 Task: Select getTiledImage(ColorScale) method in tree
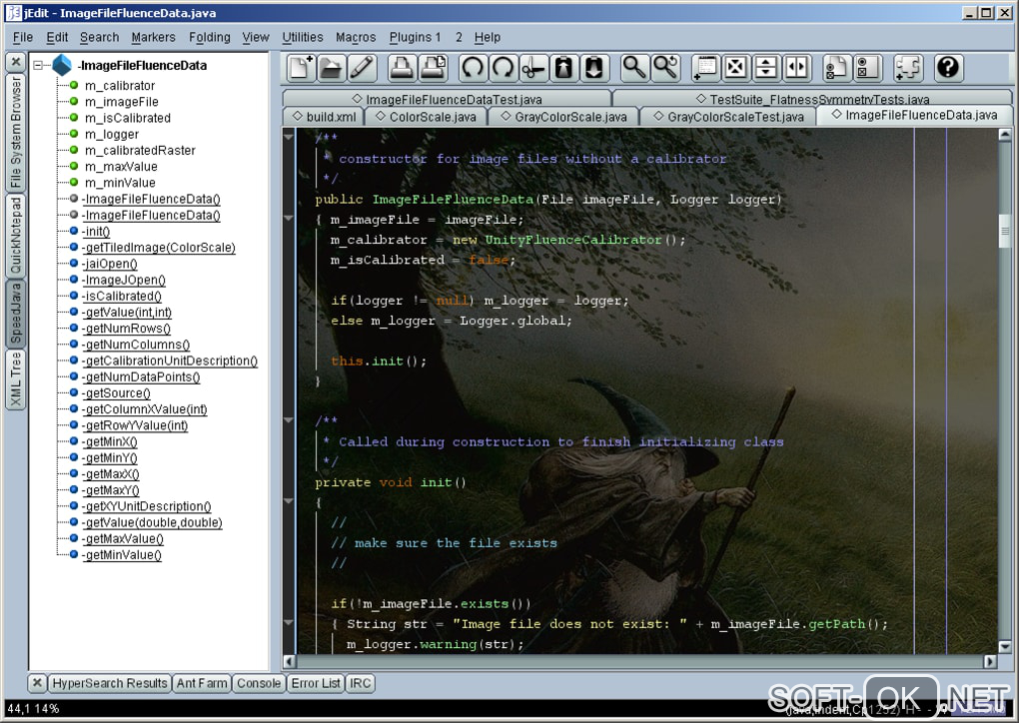coord(160,248)
